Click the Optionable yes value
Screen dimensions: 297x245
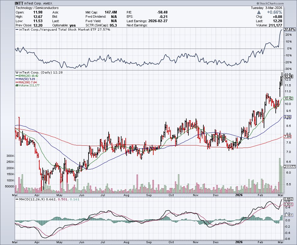point(73,25)
